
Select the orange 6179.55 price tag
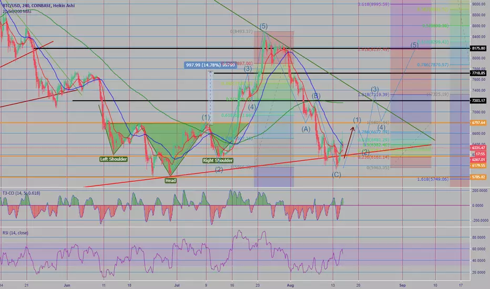coord(478,166)
